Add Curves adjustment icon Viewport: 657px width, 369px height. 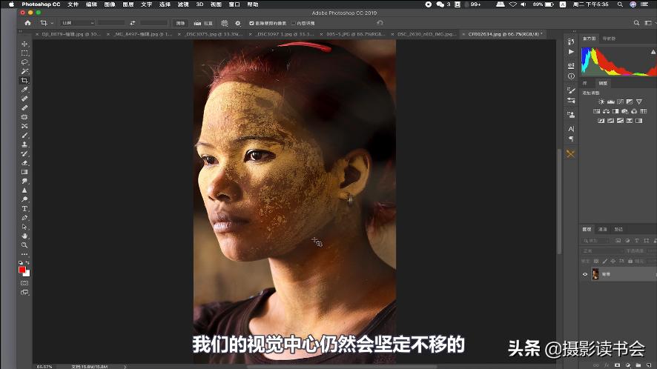tap(620, 102)
